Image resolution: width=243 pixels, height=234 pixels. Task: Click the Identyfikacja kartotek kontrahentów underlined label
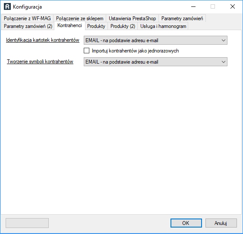coord(43,40)
